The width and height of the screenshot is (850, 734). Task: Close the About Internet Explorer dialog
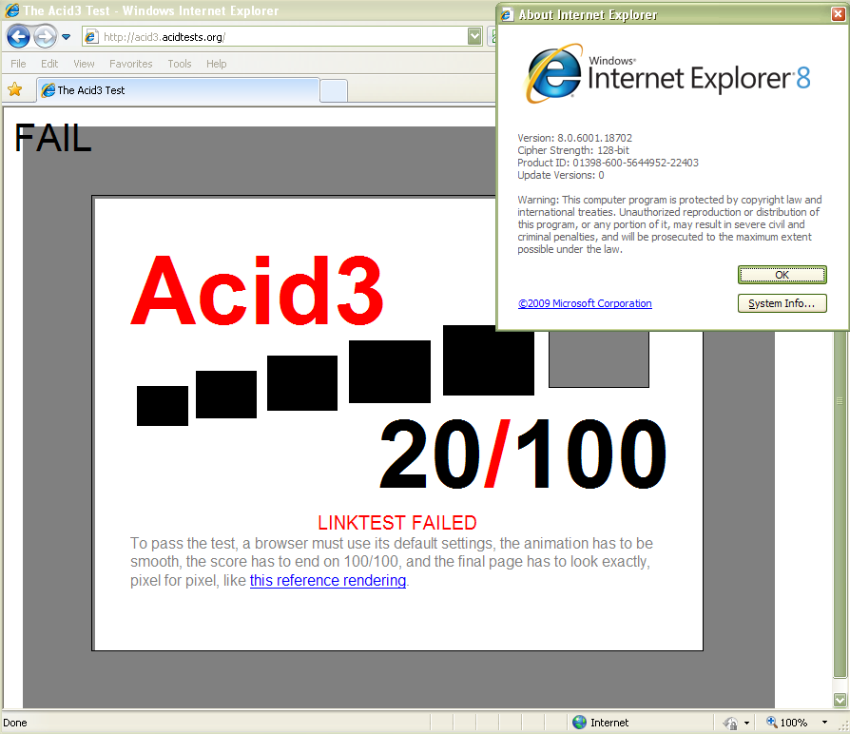[x=838, y=14]
